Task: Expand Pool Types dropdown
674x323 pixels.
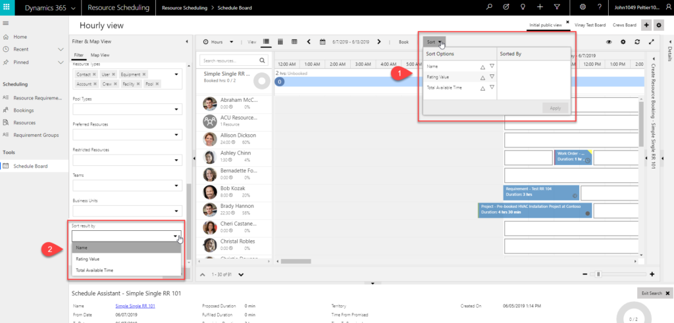Action: pyautogui.click(x=176, y=109)
